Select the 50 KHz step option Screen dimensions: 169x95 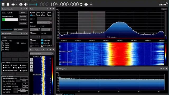pos(6,65)
